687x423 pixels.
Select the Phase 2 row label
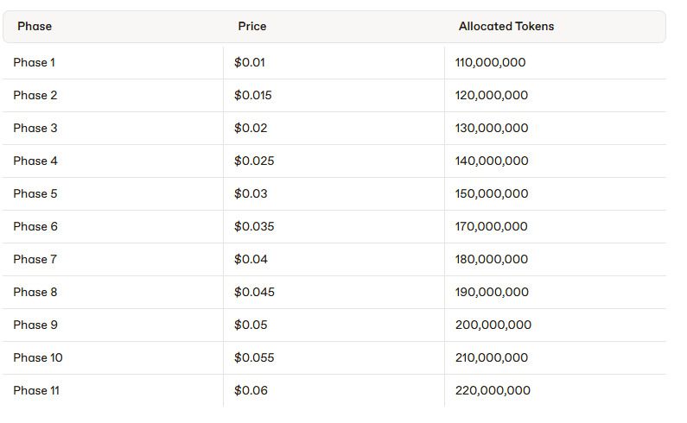click(35, 95)
